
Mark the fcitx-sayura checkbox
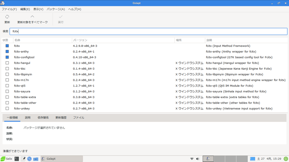click(7, 91)
